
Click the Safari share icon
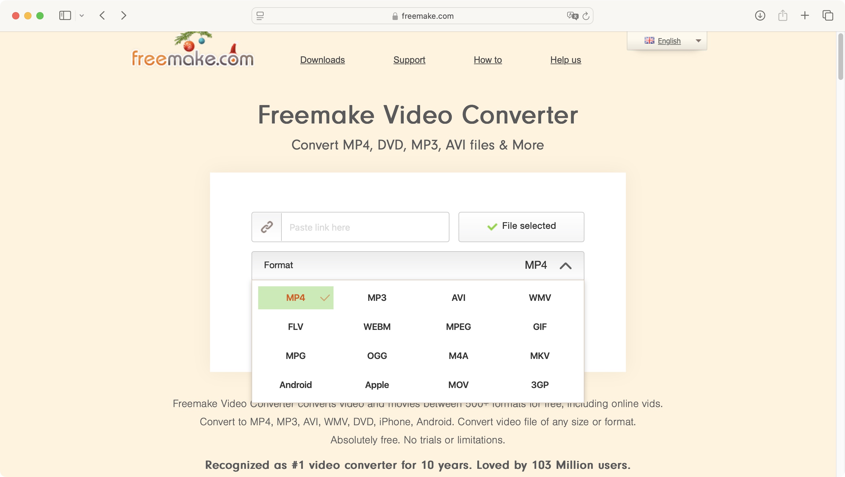(x=783, y=16)
